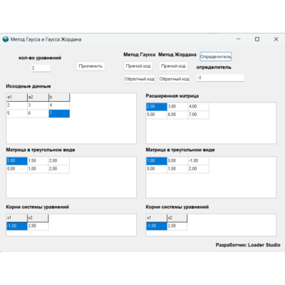This screenshot has width=285, height=285.
Task: Select the 1,50 cell in Gauss triangular matrix
Action: tap(38, 161)
